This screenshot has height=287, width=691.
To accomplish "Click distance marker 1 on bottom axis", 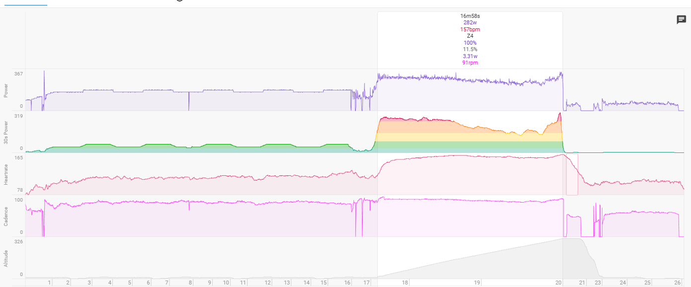I will (x=49, y=283).
